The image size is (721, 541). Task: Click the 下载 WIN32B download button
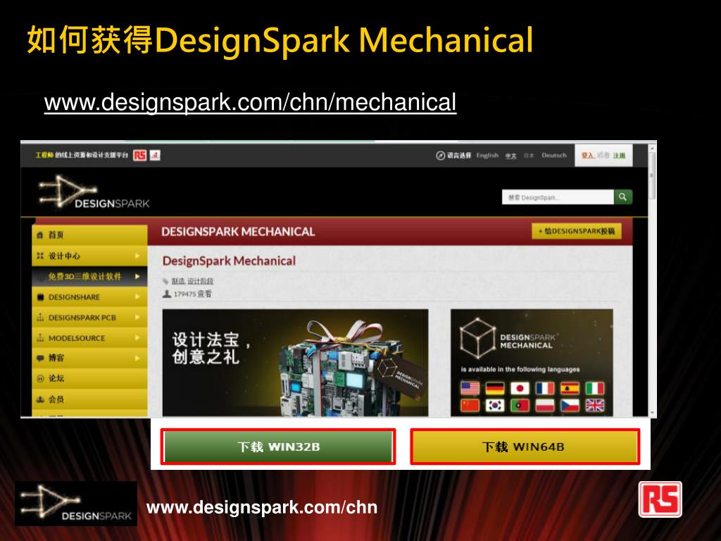coord(278,447)
